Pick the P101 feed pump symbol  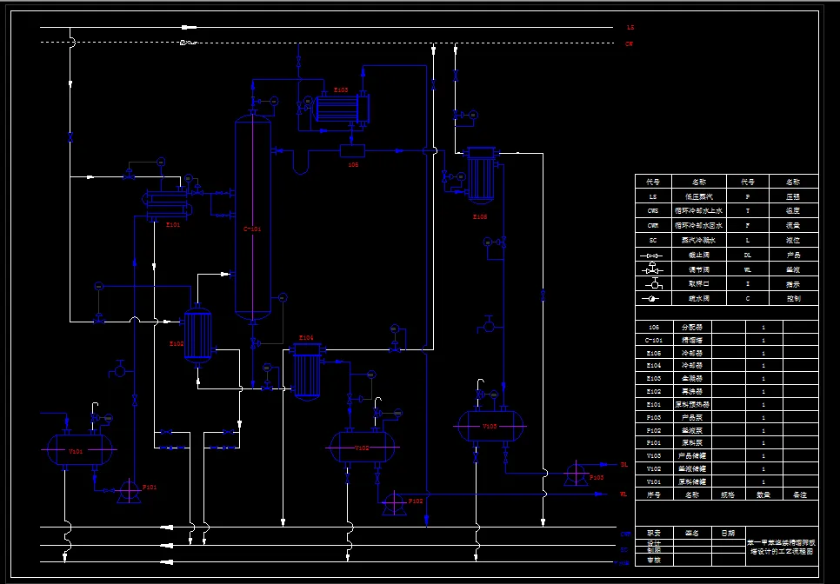[x=129, y=492]
